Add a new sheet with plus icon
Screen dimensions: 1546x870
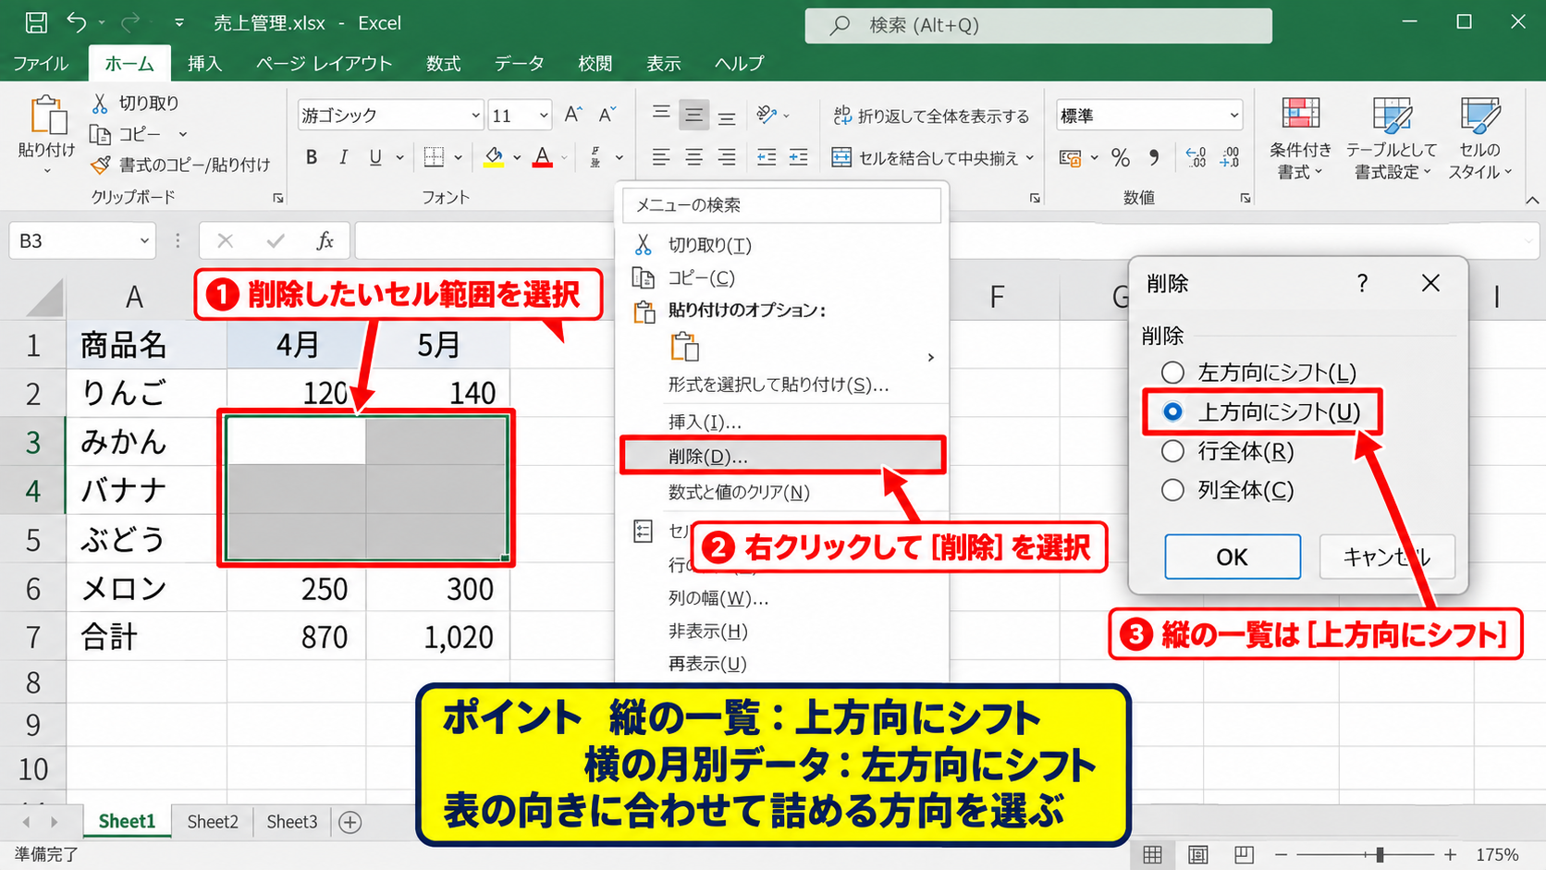click(350, 822)
